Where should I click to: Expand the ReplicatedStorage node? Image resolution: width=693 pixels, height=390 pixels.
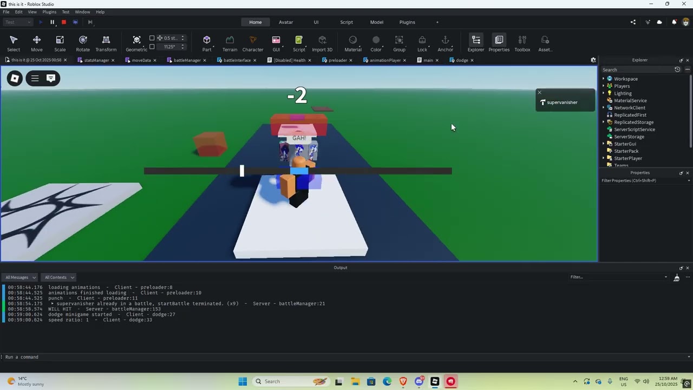tap(604, 122)
